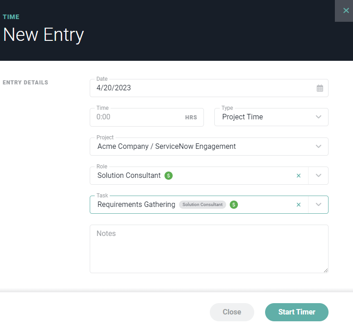Expand the Role dropdown arrow
The height and width of the screenshot is (329, 353).
click(318, 176)
